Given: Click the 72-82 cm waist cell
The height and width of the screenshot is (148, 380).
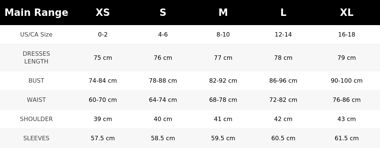Looking at the screenshot, I should point(283,100).
